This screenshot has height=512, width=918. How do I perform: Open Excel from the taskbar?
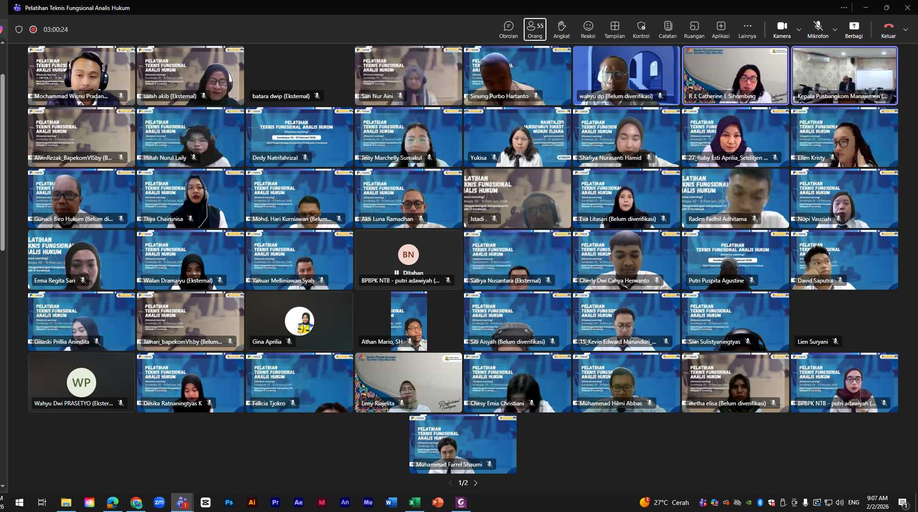[x=414, y=503]
